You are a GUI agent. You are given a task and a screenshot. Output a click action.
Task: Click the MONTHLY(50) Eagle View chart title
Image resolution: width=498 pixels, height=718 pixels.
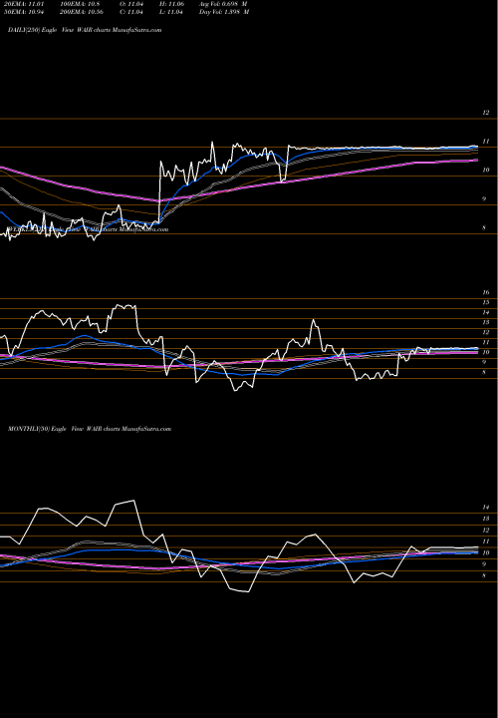[90, 429]
